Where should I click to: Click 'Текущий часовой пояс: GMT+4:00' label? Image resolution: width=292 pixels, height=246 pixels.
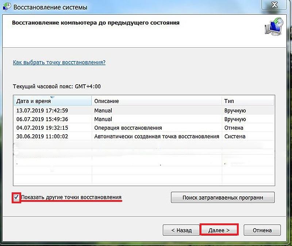pyautogui.click(x=57, y=87)
